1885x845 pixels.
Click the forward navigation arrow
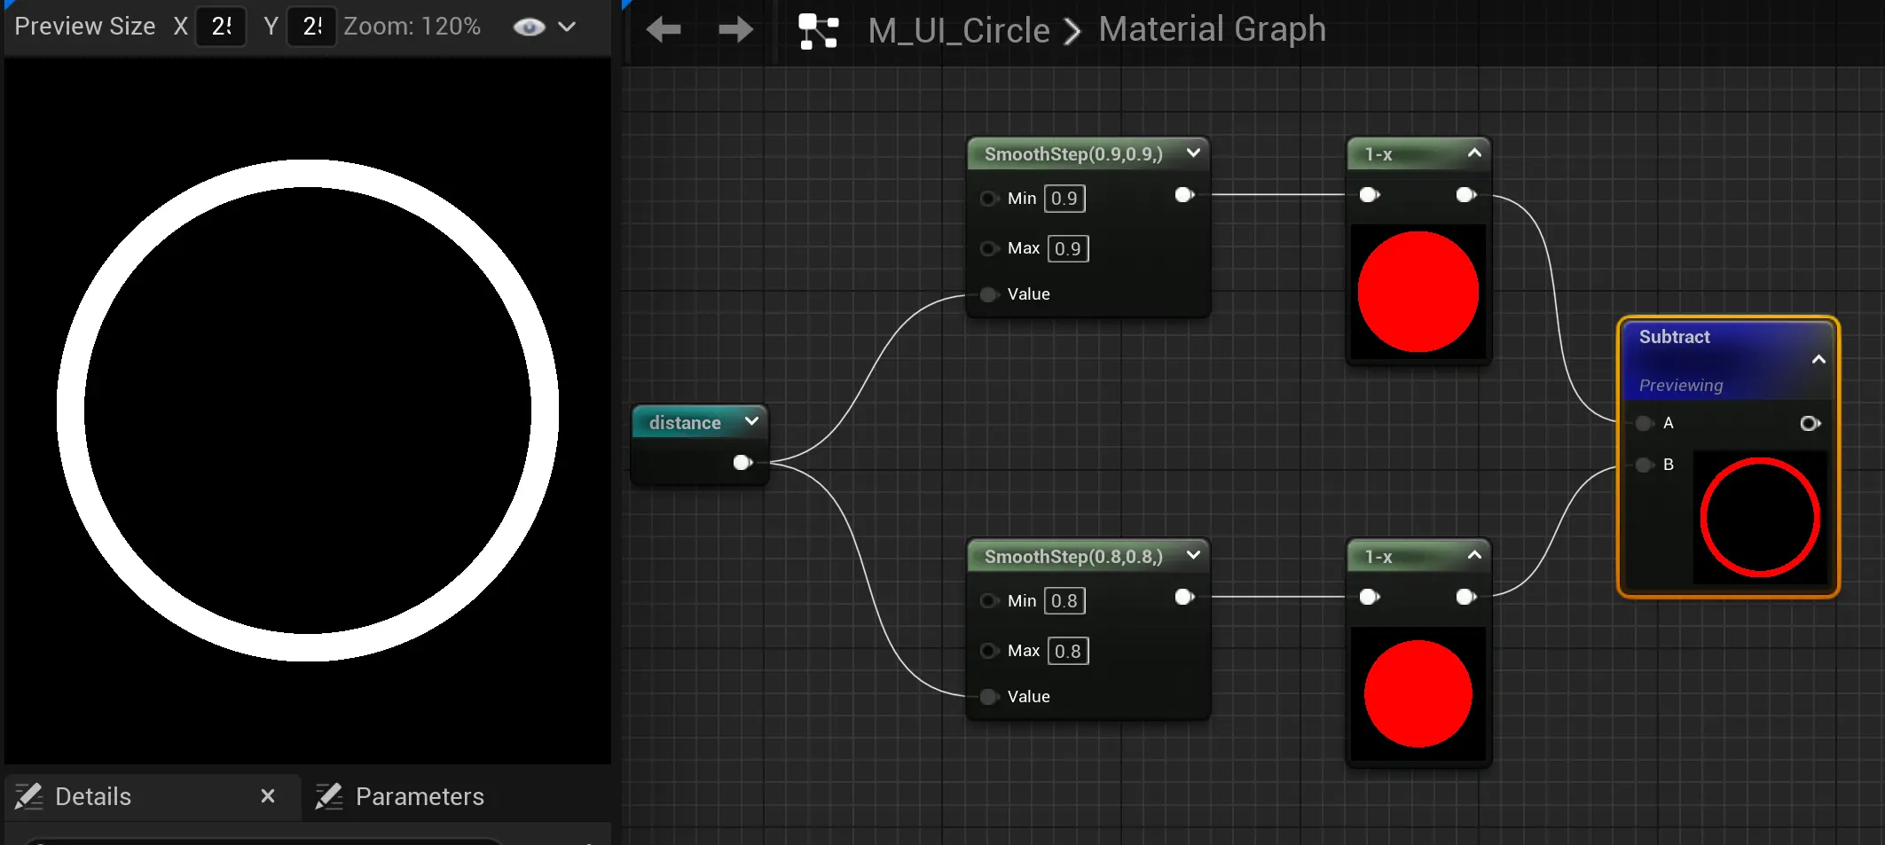point(735,30)
